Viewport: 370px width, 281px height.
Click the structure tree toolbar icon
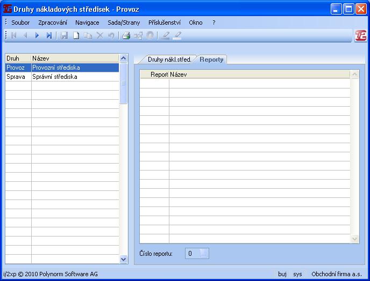click(x=138, y=35)
